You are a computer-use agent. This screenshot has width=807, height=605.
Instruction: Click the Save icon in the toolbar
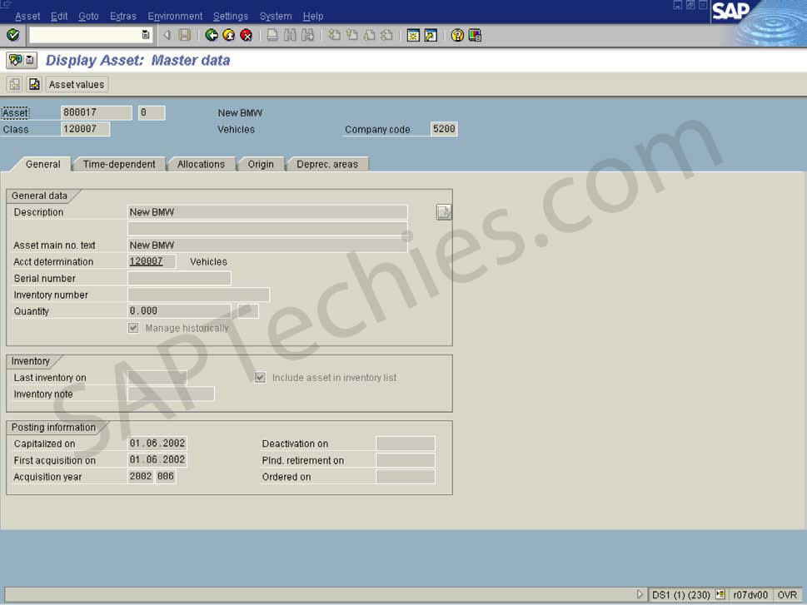185,35
